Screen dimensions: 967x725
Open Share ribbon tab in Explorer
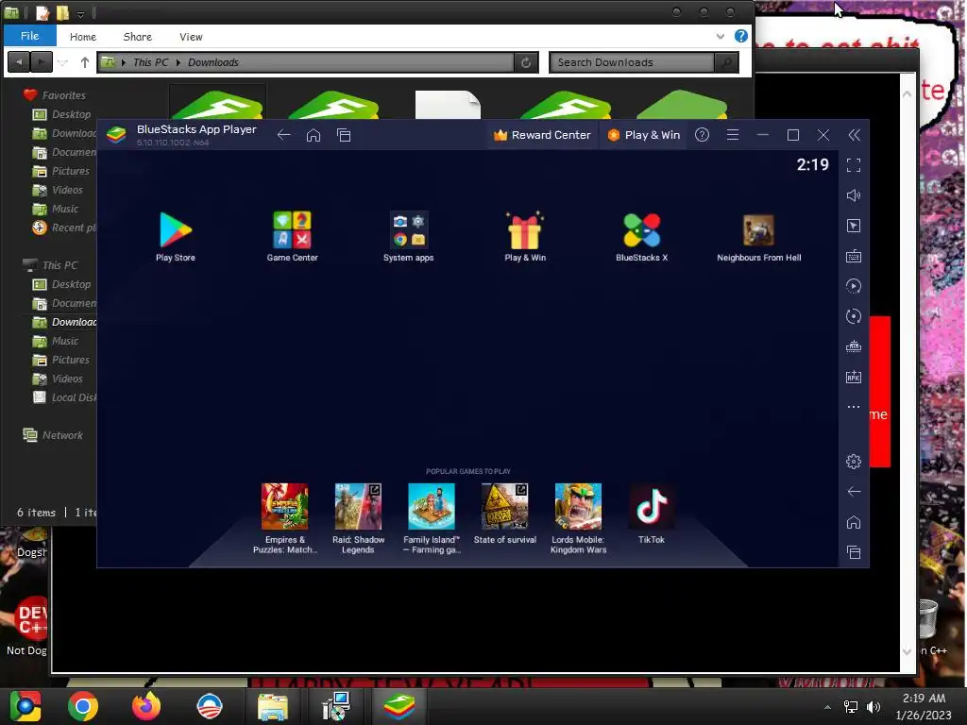(x=138, y=37)
